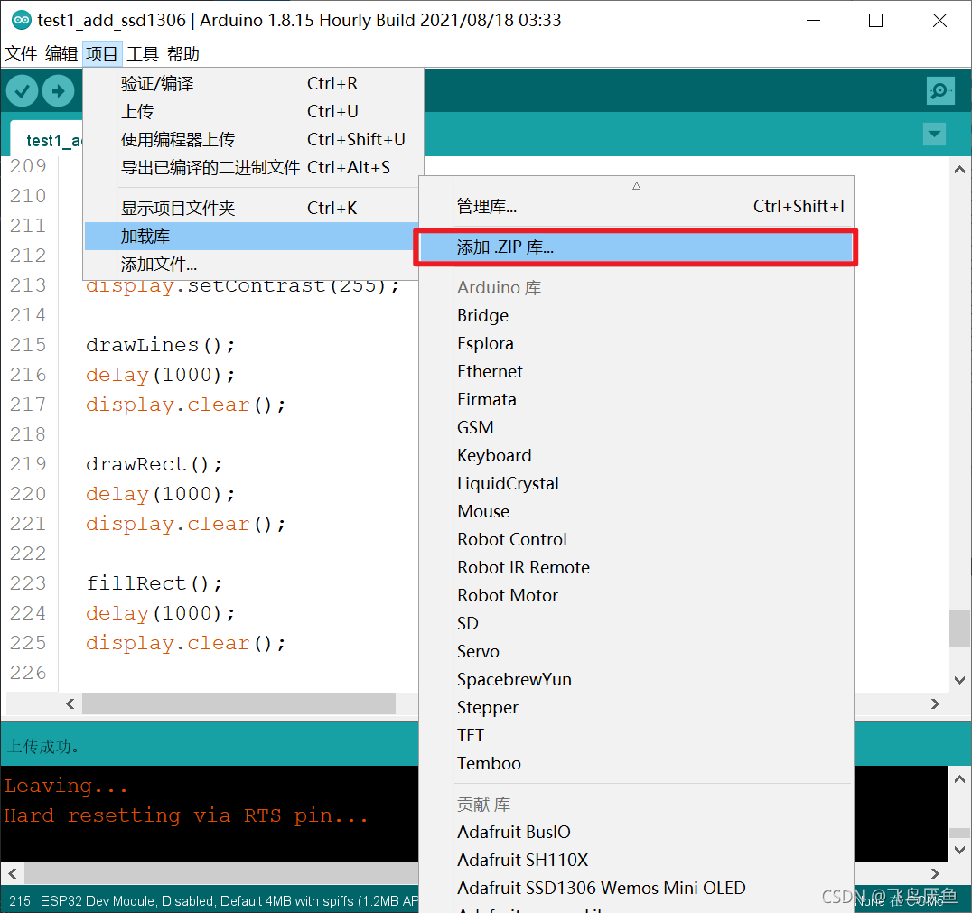Image resolution: width=972 pixels, height=913 pixels.
Task: Select the test1_a sketch tab
Action: (x=47, y=139)
